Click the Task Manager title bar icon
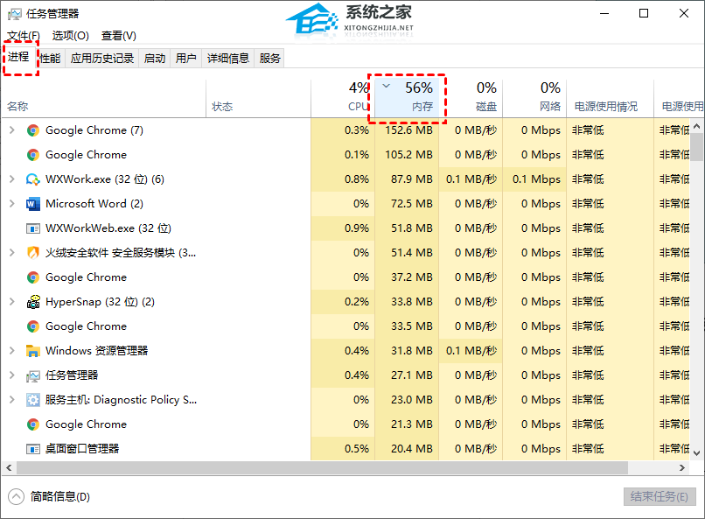Image resolution: width=705 pixels, height=519 pixels. 14,14
